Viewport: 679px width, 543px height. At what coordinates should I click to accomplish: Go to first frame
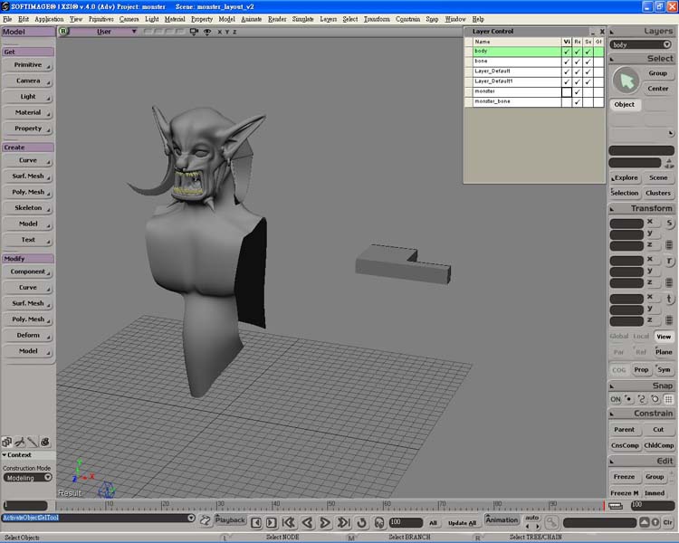pyautogui.click(x=289, y=523)
